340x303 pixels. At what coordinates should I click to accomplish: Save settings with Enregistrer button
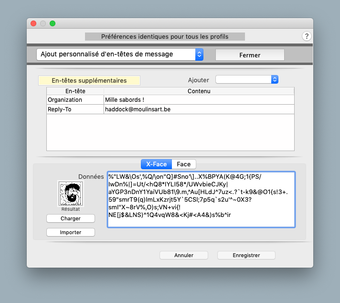click(x=246, y=255)
